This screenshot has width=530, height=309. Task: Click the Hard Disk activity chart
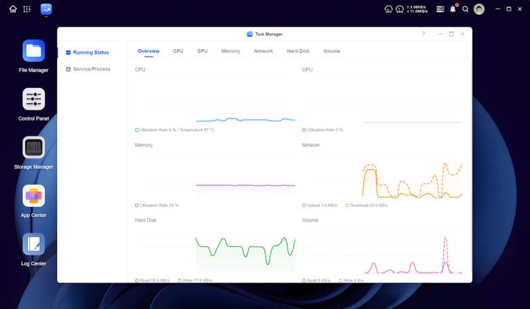pos(215,251)
